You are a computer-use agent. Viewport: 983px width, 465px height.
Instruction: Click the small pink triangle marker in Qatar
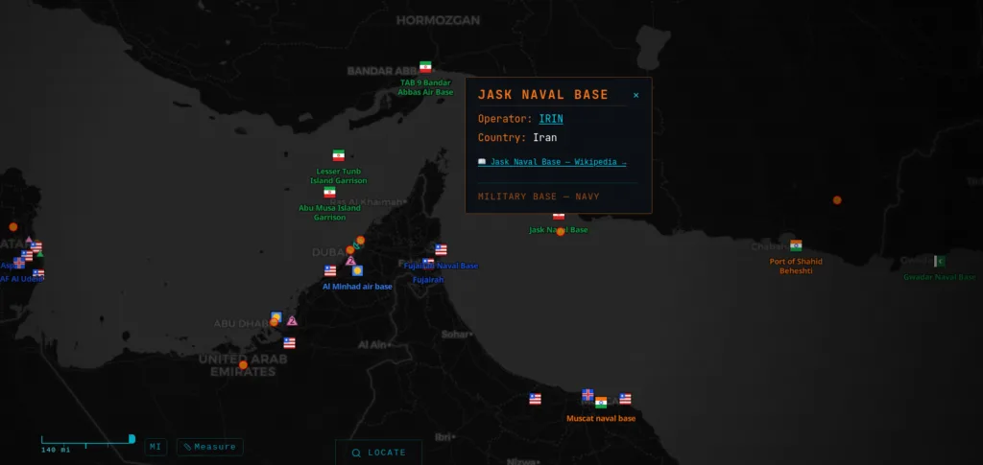point(28,240)
